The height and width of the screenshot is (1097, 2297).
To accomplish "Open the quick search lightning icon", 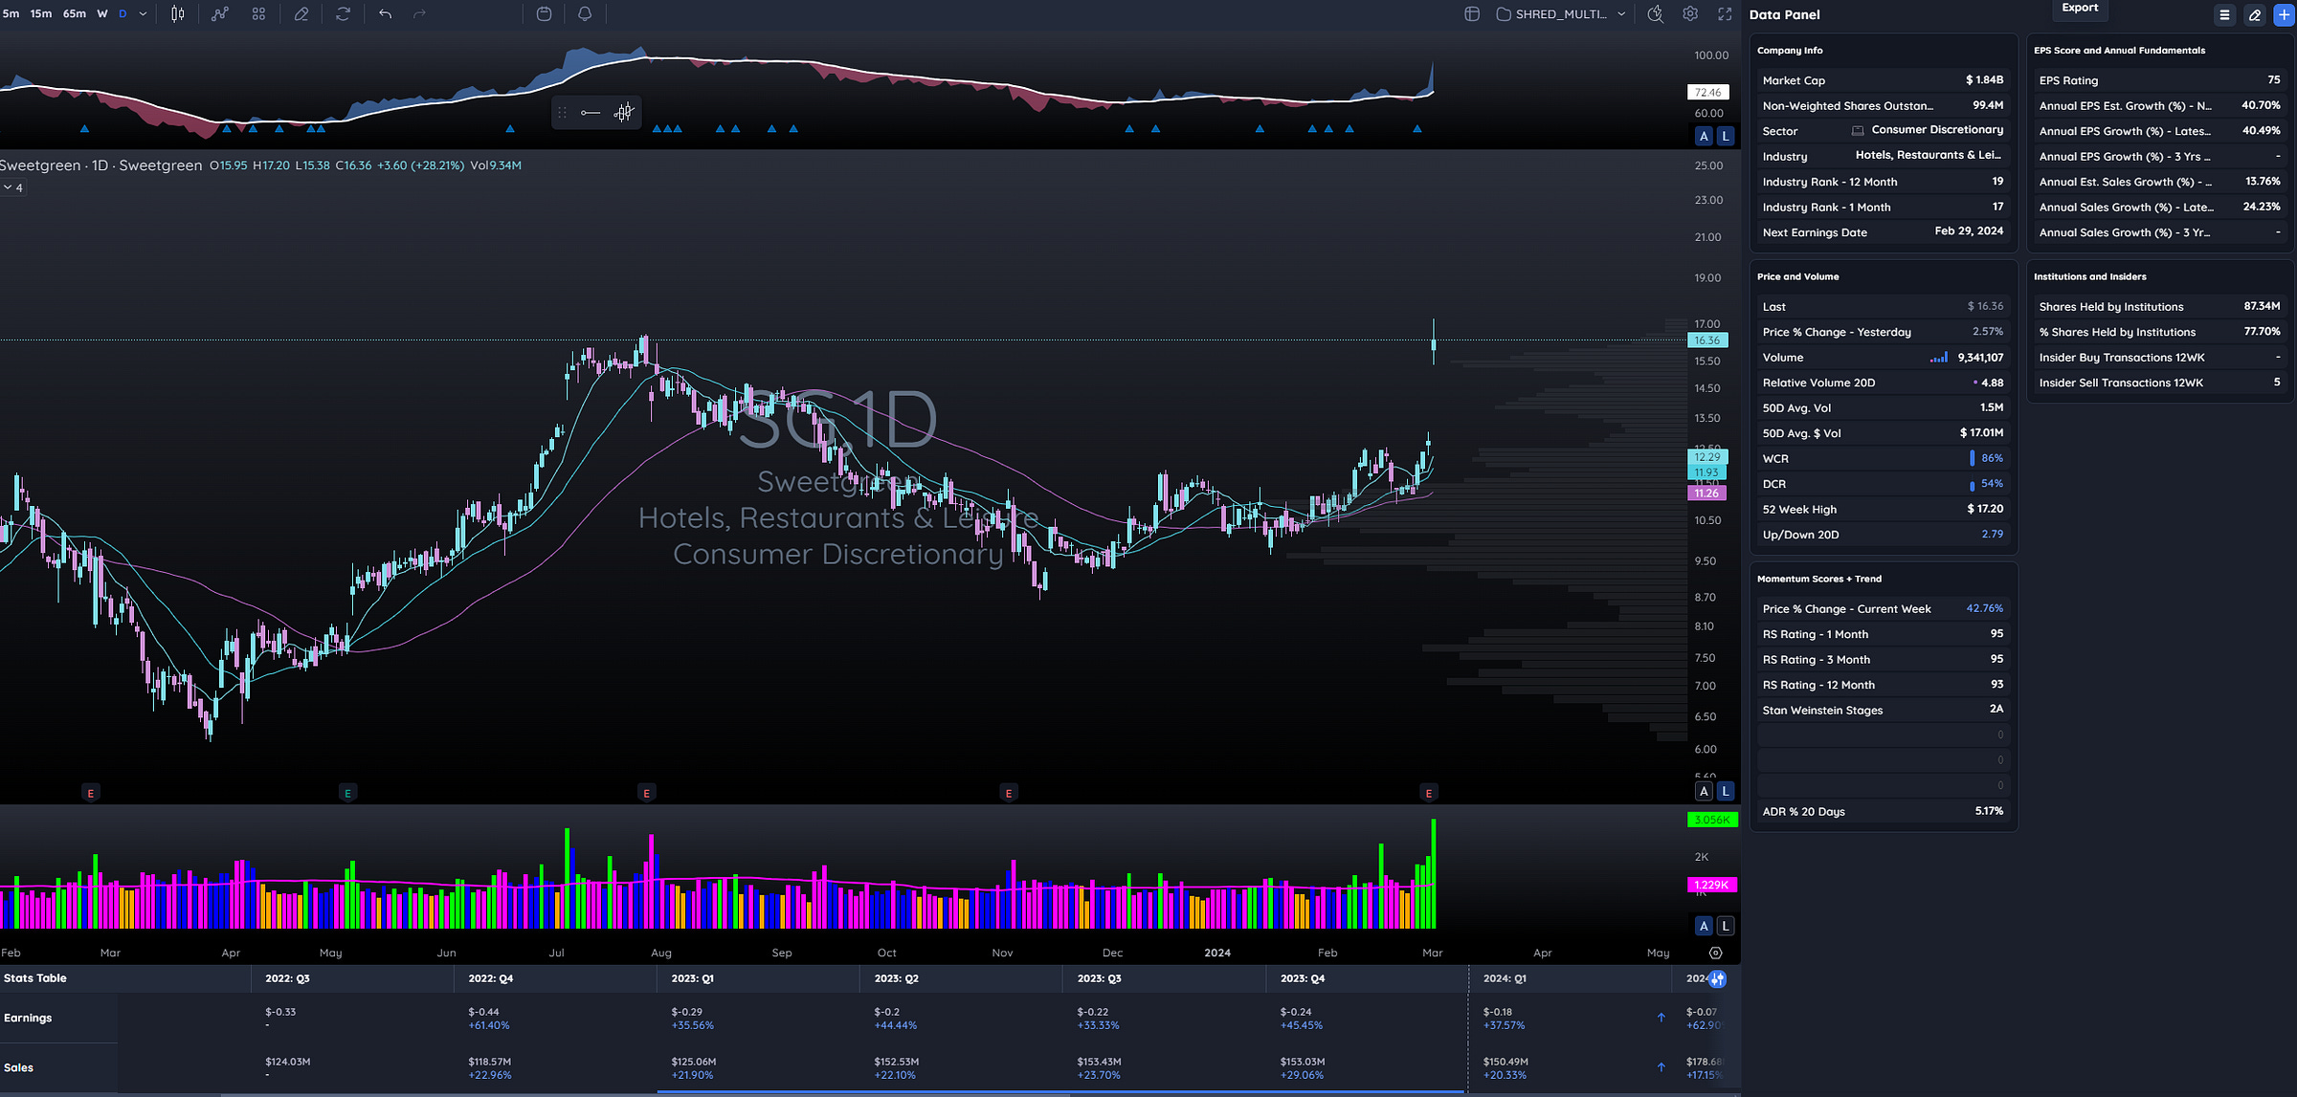I will (1655, 13).
